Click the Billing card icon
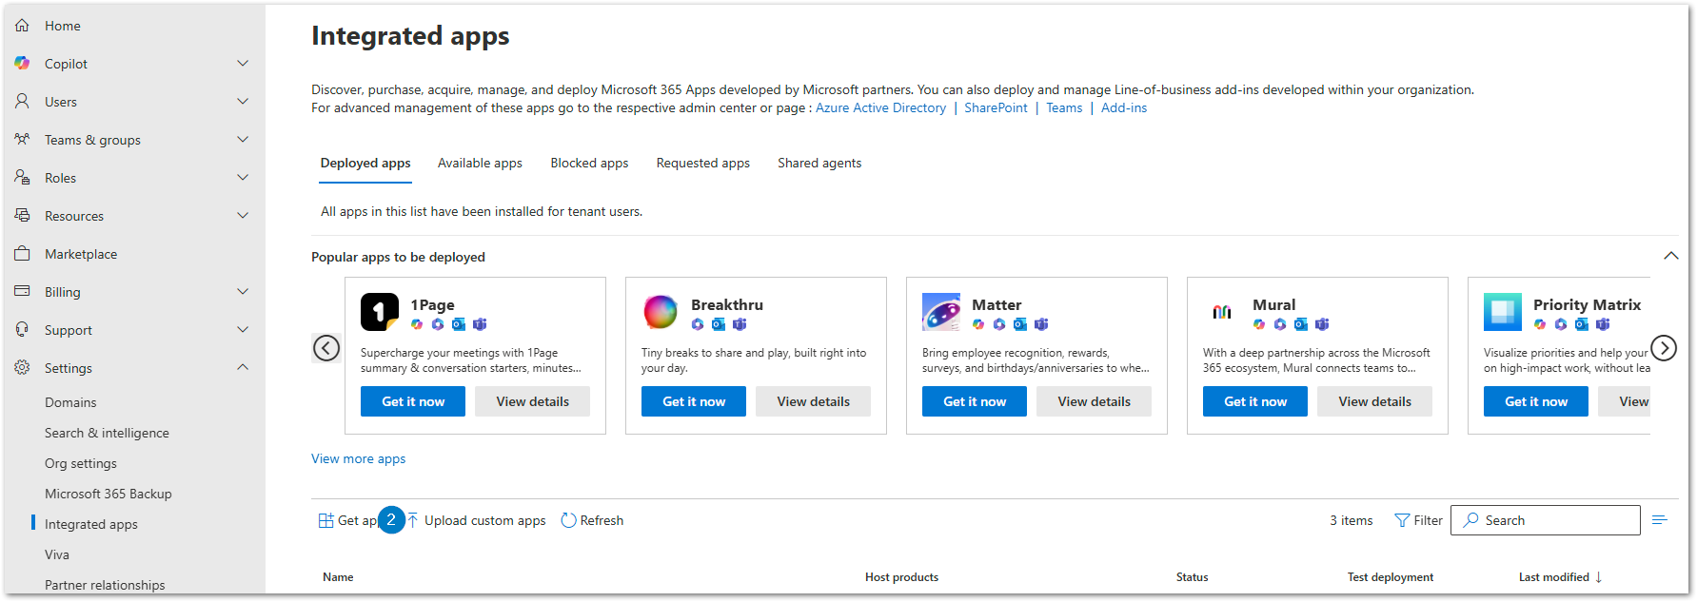Viewport: 1697px width, 602px height. tap(22, 291)
